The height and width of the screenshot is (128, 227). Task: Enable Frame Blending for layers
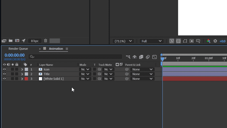(x=141, y=57)
